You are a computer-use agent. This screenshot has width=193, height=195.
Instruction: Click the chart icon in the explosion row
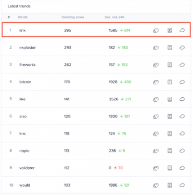pos(156,48)
